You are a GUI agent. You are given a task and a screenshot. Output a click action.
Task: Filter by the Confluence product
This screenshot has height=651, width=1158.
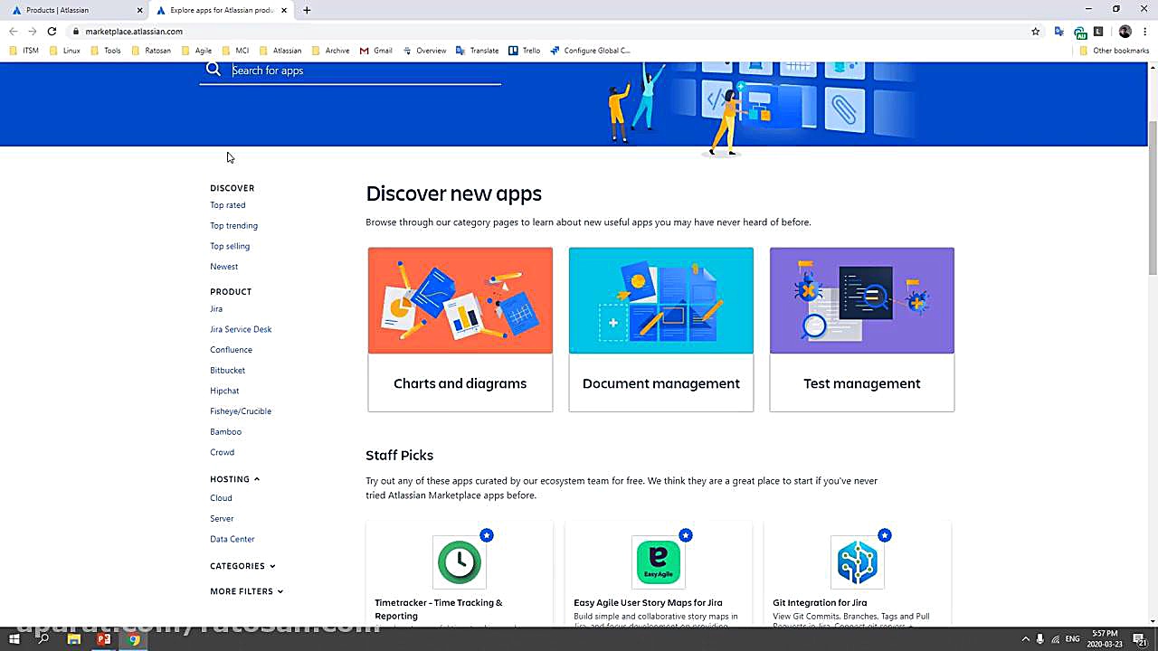[231, 350]
